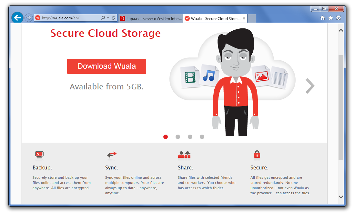The width and height of the screenshot is (355, 213).
Task: Click the browser Back arrow button
Action: tap(17, 18)
